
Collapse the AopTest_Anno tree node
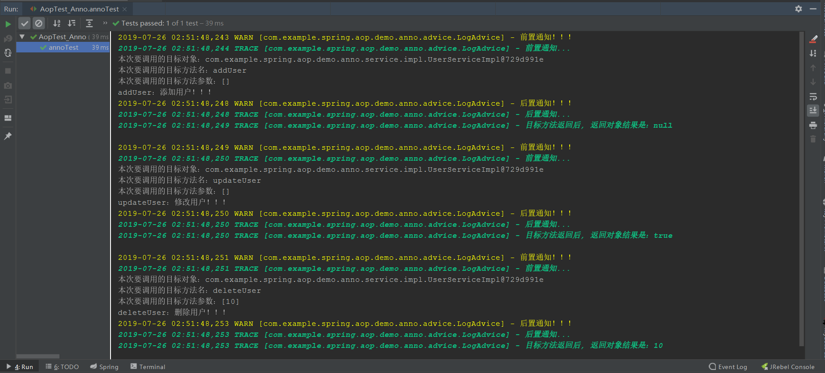tap(22, 37)
